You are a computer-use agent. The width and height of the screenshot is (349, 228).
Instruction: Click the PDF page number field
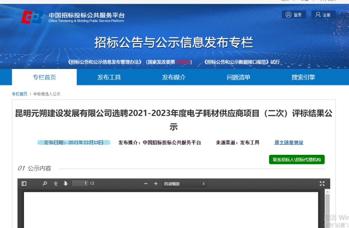(80, 183)
